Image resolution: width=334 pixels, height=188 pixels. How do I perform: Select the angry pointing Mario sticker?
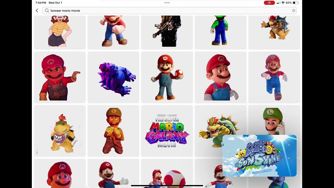[x=60, y=77]
